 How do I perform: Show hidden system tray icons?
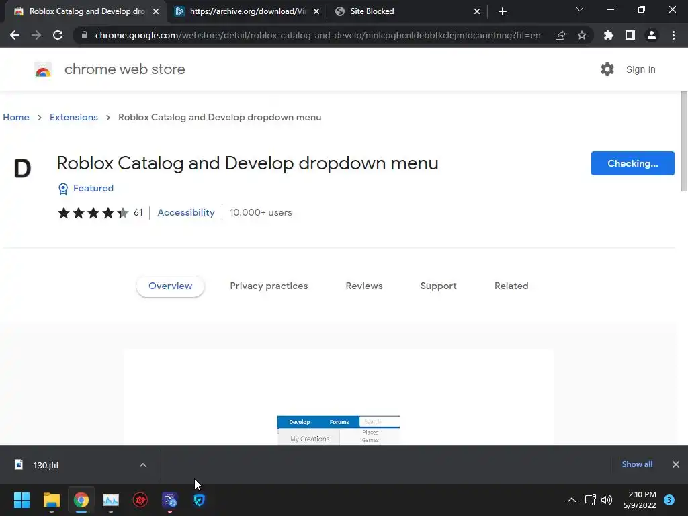pyautogui.click(x=572, y=500)
